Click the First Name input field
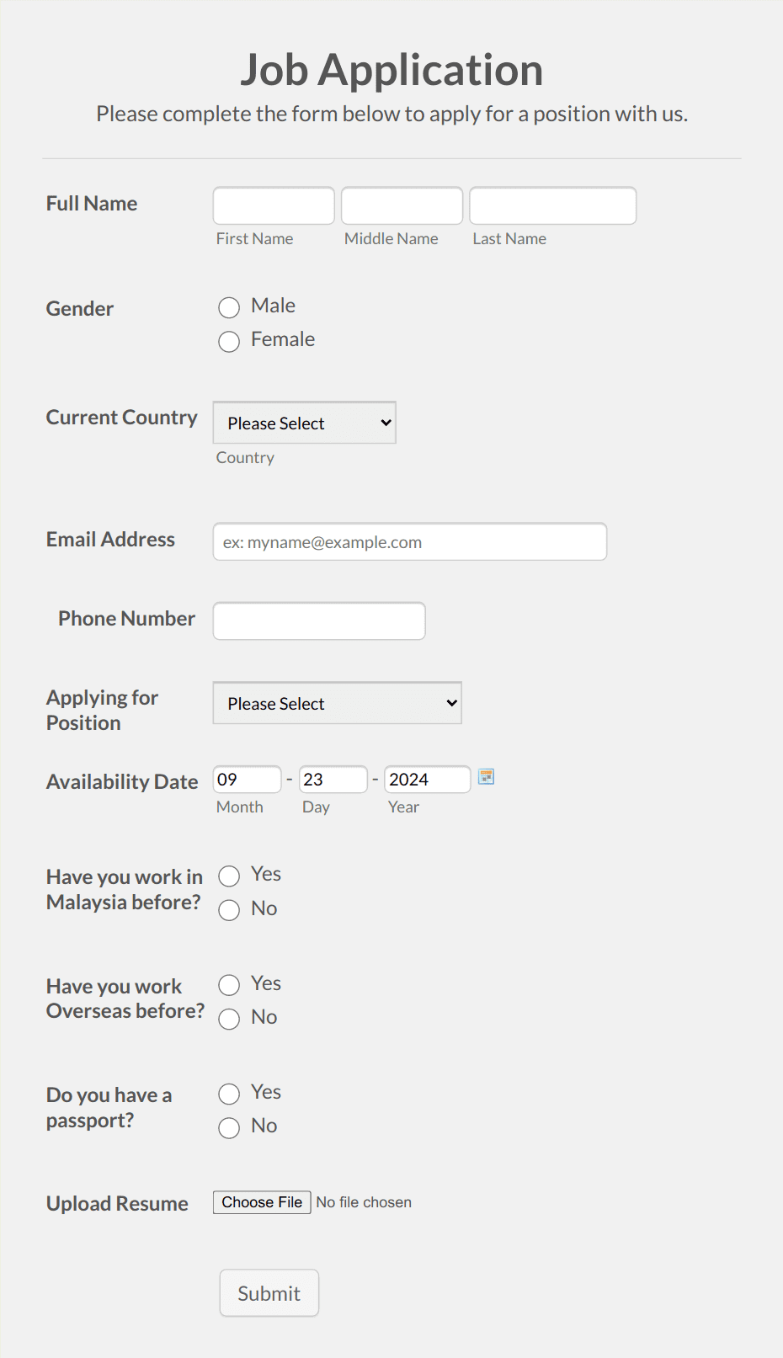Image resolution: width=783 pixels, height=1358 pixels. coord(274,206)
